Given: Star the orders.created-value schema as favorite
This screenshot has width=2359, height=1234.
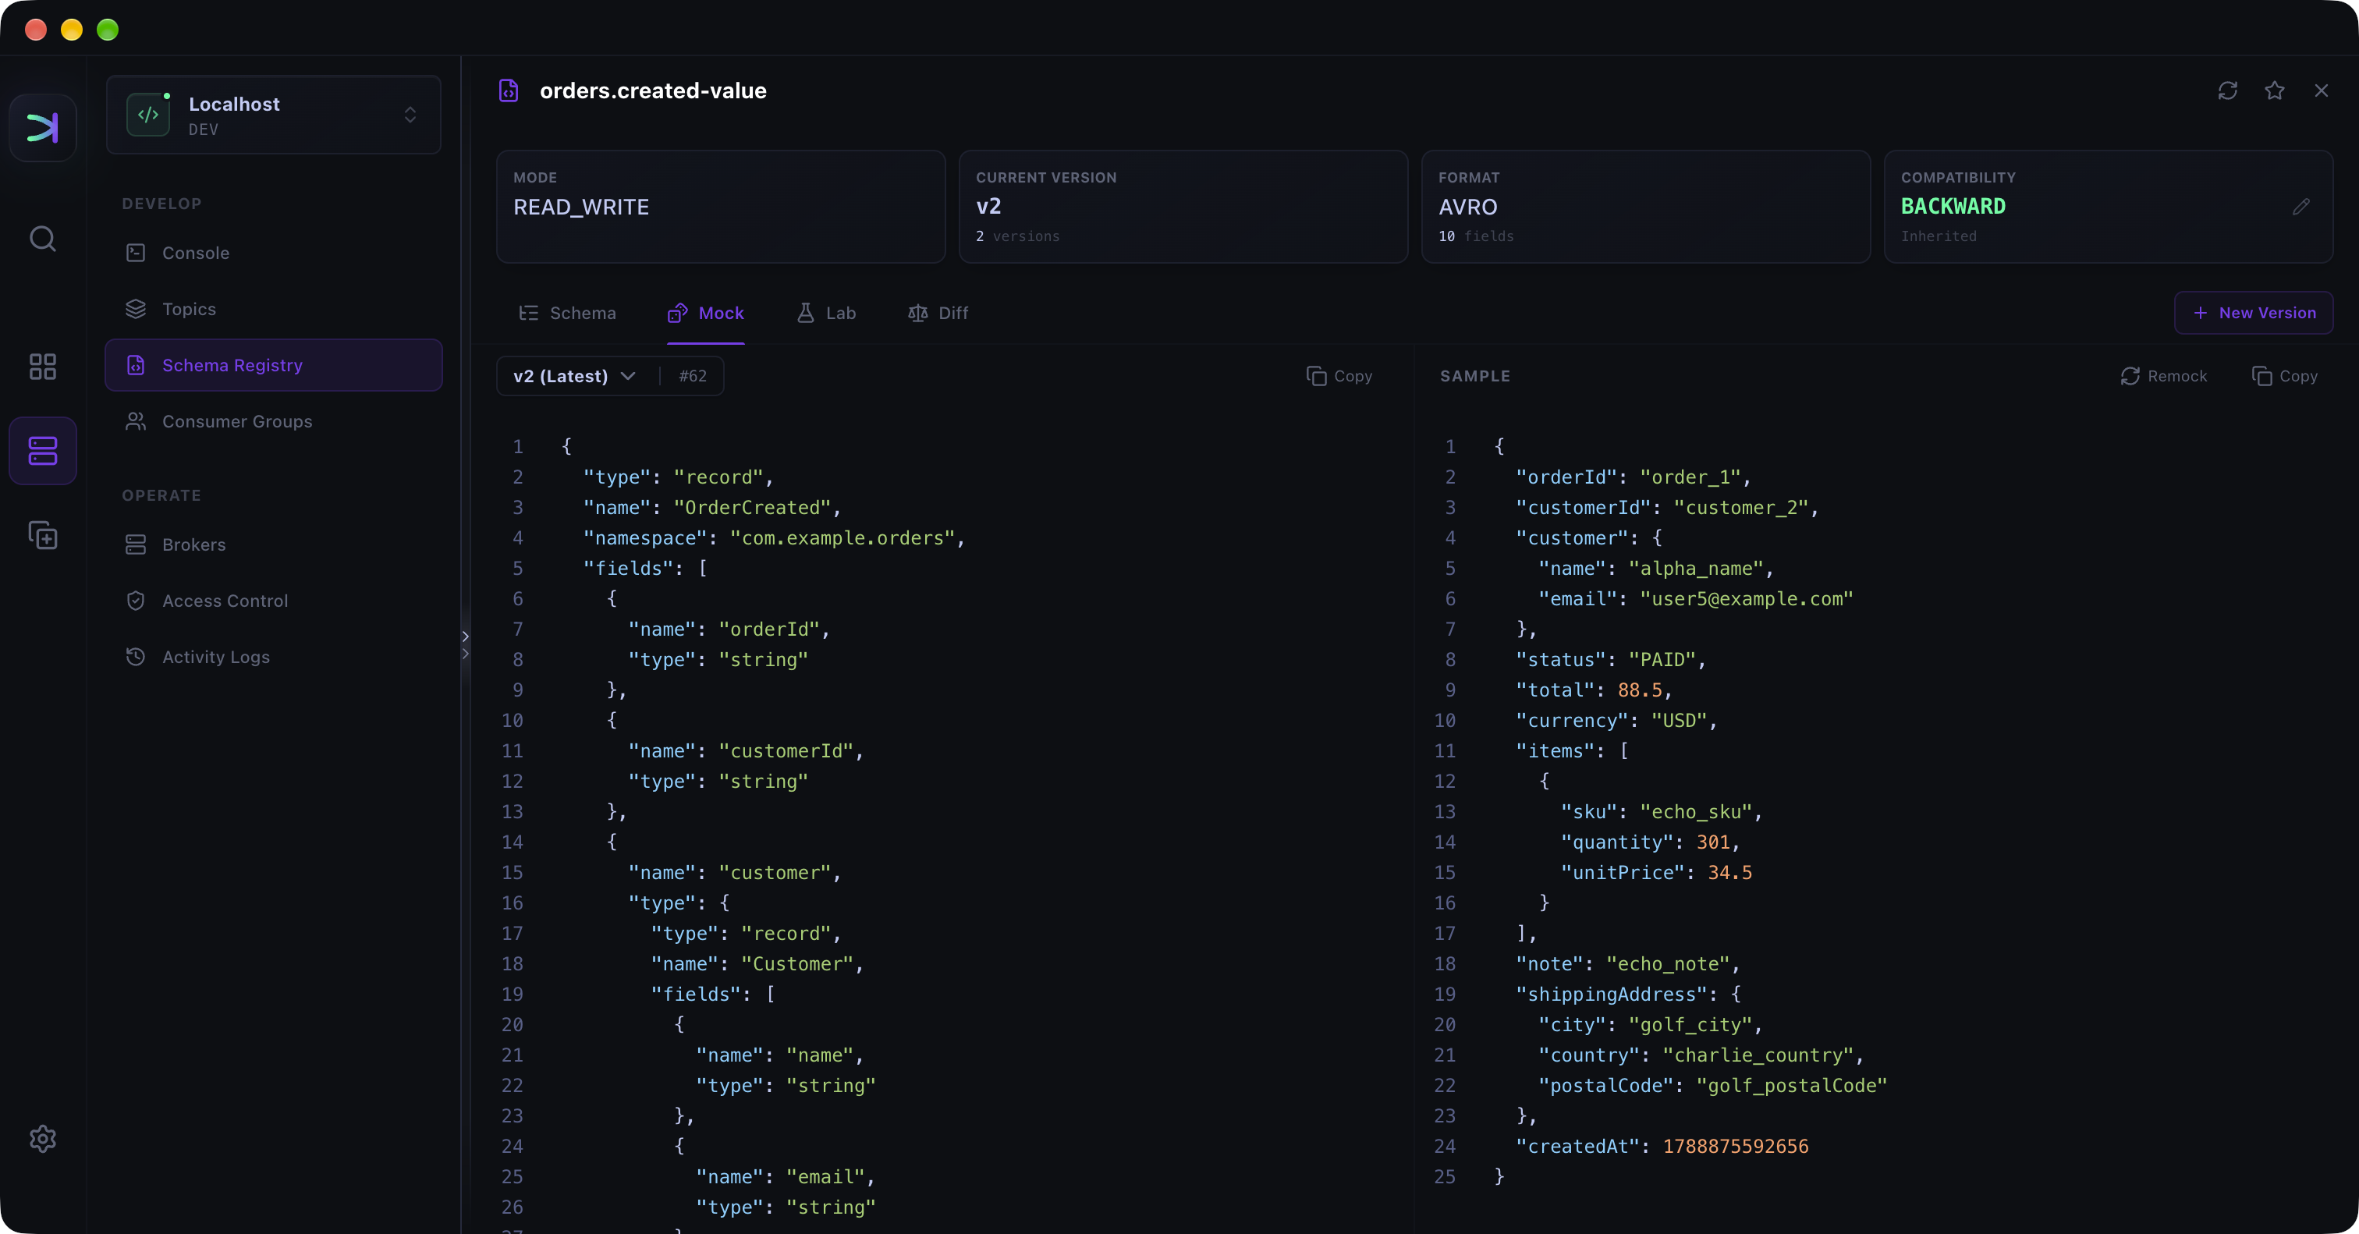Looking at the screenshot, I should (2274, 90).
